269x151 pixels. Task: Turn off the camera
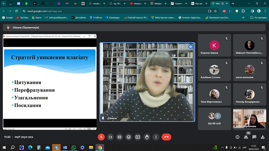click(111, 137)
